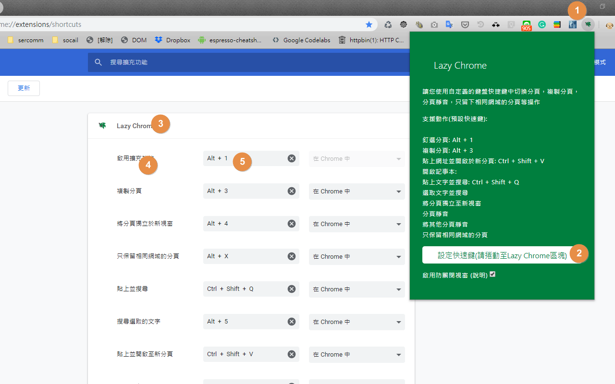Open the [解除] bookmark
Image resolution: width=615 pixels, height=384 pixels.
(99, 40)
